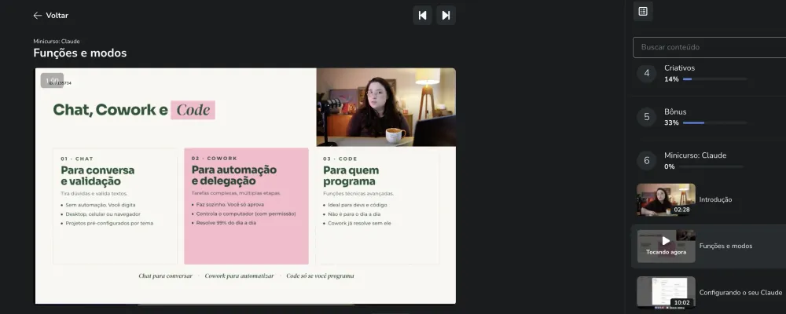Select the Configurando o seu Claude title
The width and height of the screenshot is (786, 314).
point(740,293)
